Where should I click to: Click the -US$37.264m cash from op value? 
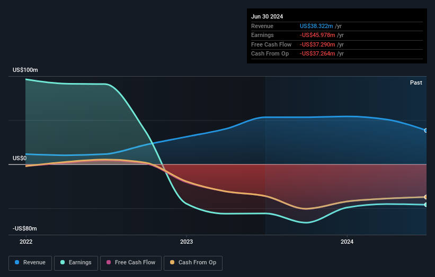click(x=317, y=54)
